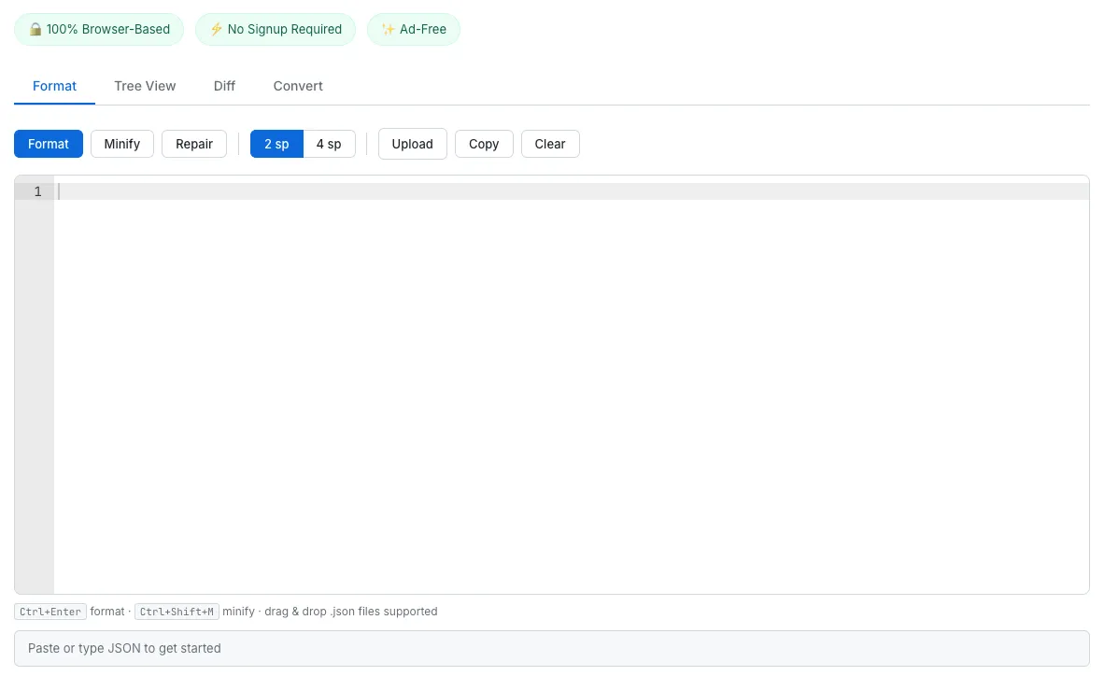This screenshot has width=1104, height=690.
Task: Open the Tree View tab
Action: point(145,86)
